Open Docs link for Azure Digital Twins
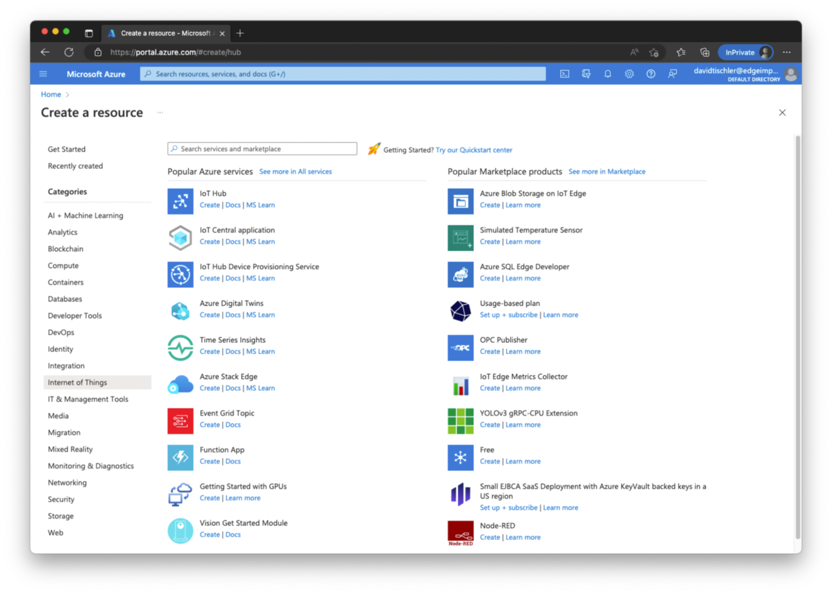This screenshot has width=832, height=594. tap(233, 315)
